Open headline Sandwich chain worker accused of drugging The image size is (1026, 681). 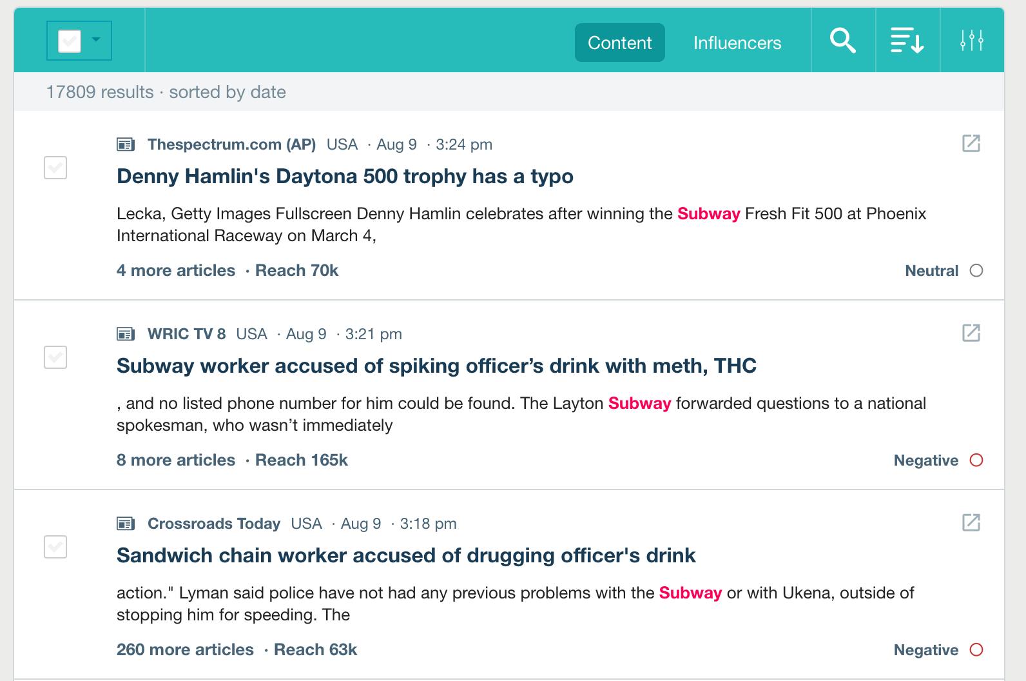click(406, 555)
